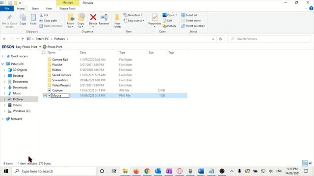
Task: Open the Easy access dropdown
Action: [134, 21]
